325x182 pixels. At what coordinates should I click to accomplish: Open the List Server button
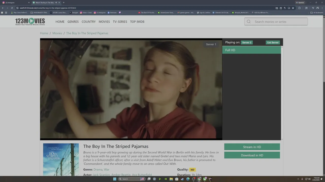[273, 42]
